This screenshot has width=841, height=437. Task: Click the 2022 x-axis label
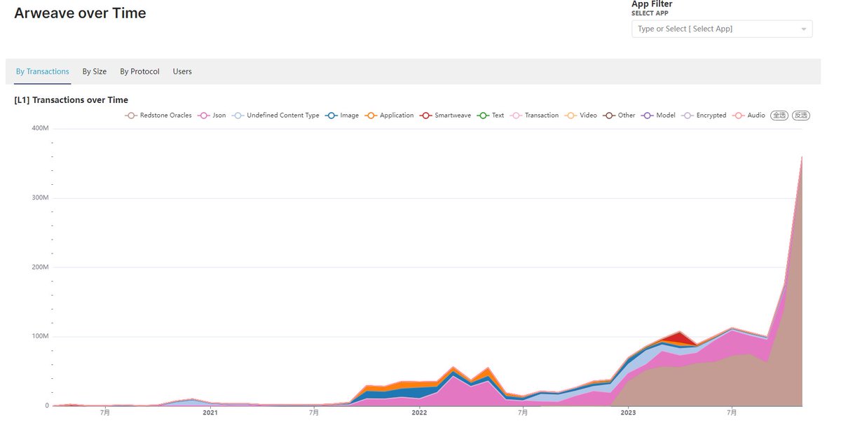pyautogui.click(x=419, y=412)
